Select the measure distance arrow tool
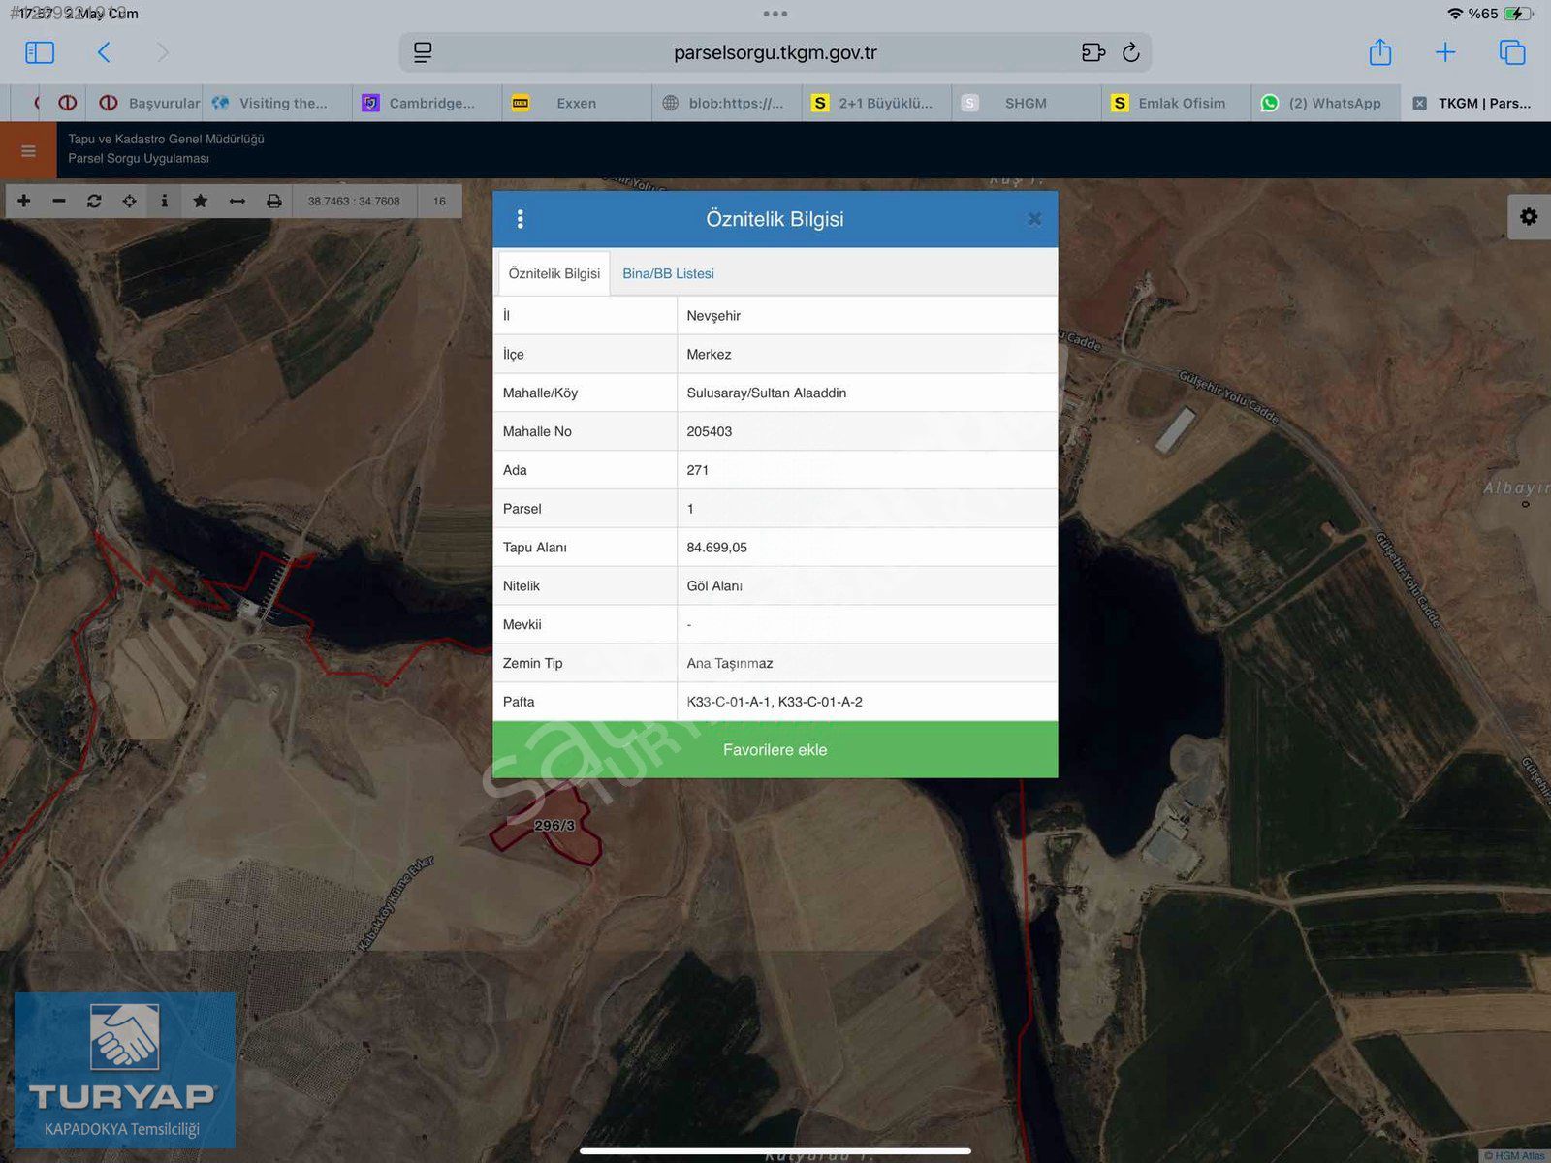 click(x=237, y=201)
